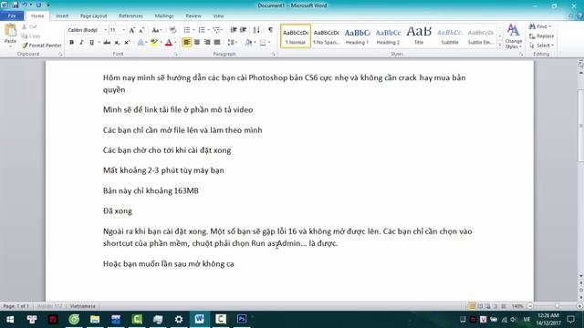Apply superscript formatting
584x328 pixels.
[127, 43]
